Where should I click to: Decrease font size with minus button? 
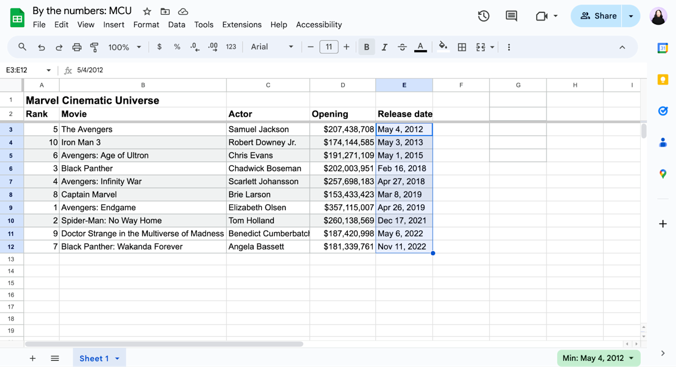[310, 47]
